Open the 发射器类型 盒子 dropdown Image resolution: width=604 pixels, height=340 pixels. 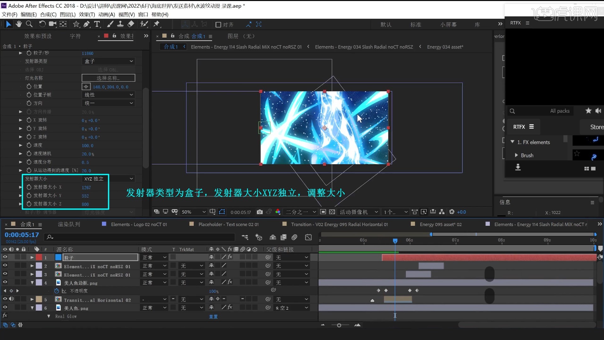(x=109, y=61)
